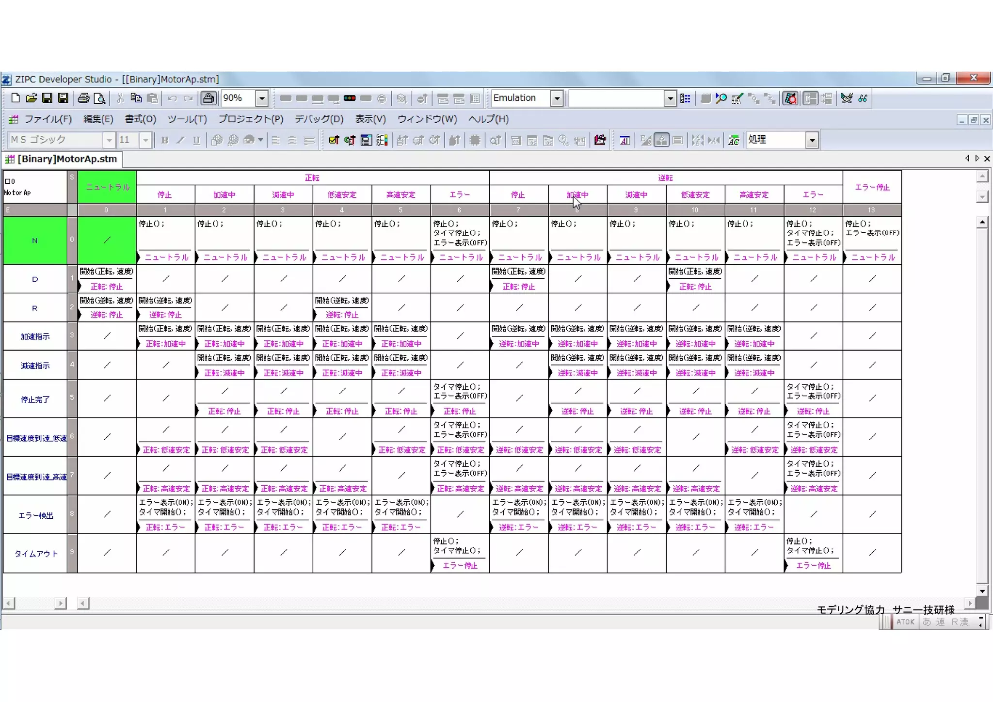
Task: Open the 処理 dropdown list
Action: coord(812,141)
